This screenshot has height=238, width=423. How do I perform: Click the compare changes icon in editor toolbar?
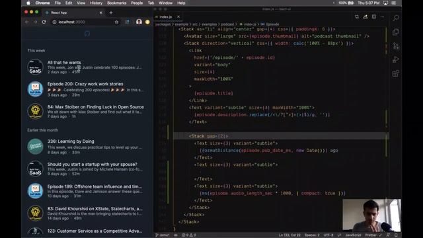[x=357, y=17]
